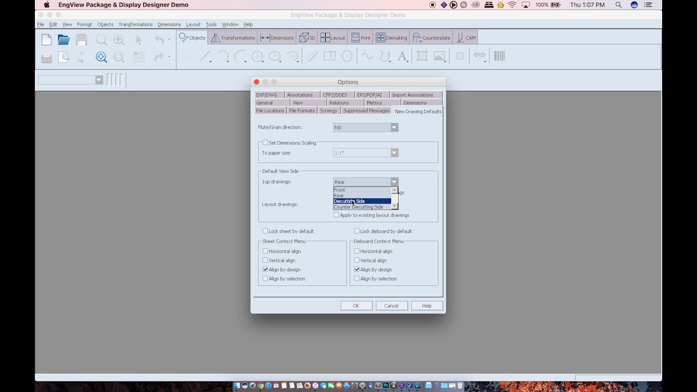The width and height of the screenshot is (697, 392).
Task: Check Horizontal align in Sheet Context Menu
Action: tap(265, 251)
